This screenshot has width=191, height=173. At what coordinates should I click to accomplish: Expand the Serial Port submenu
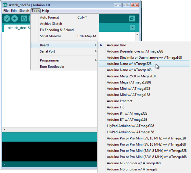pyautogui.click(x=64, y=51)
